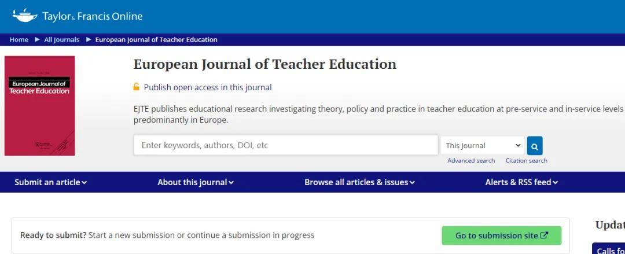The width and height of the screenshot is (625, 254).
Task: Open the Citation search link
Action: click(526, 161)
